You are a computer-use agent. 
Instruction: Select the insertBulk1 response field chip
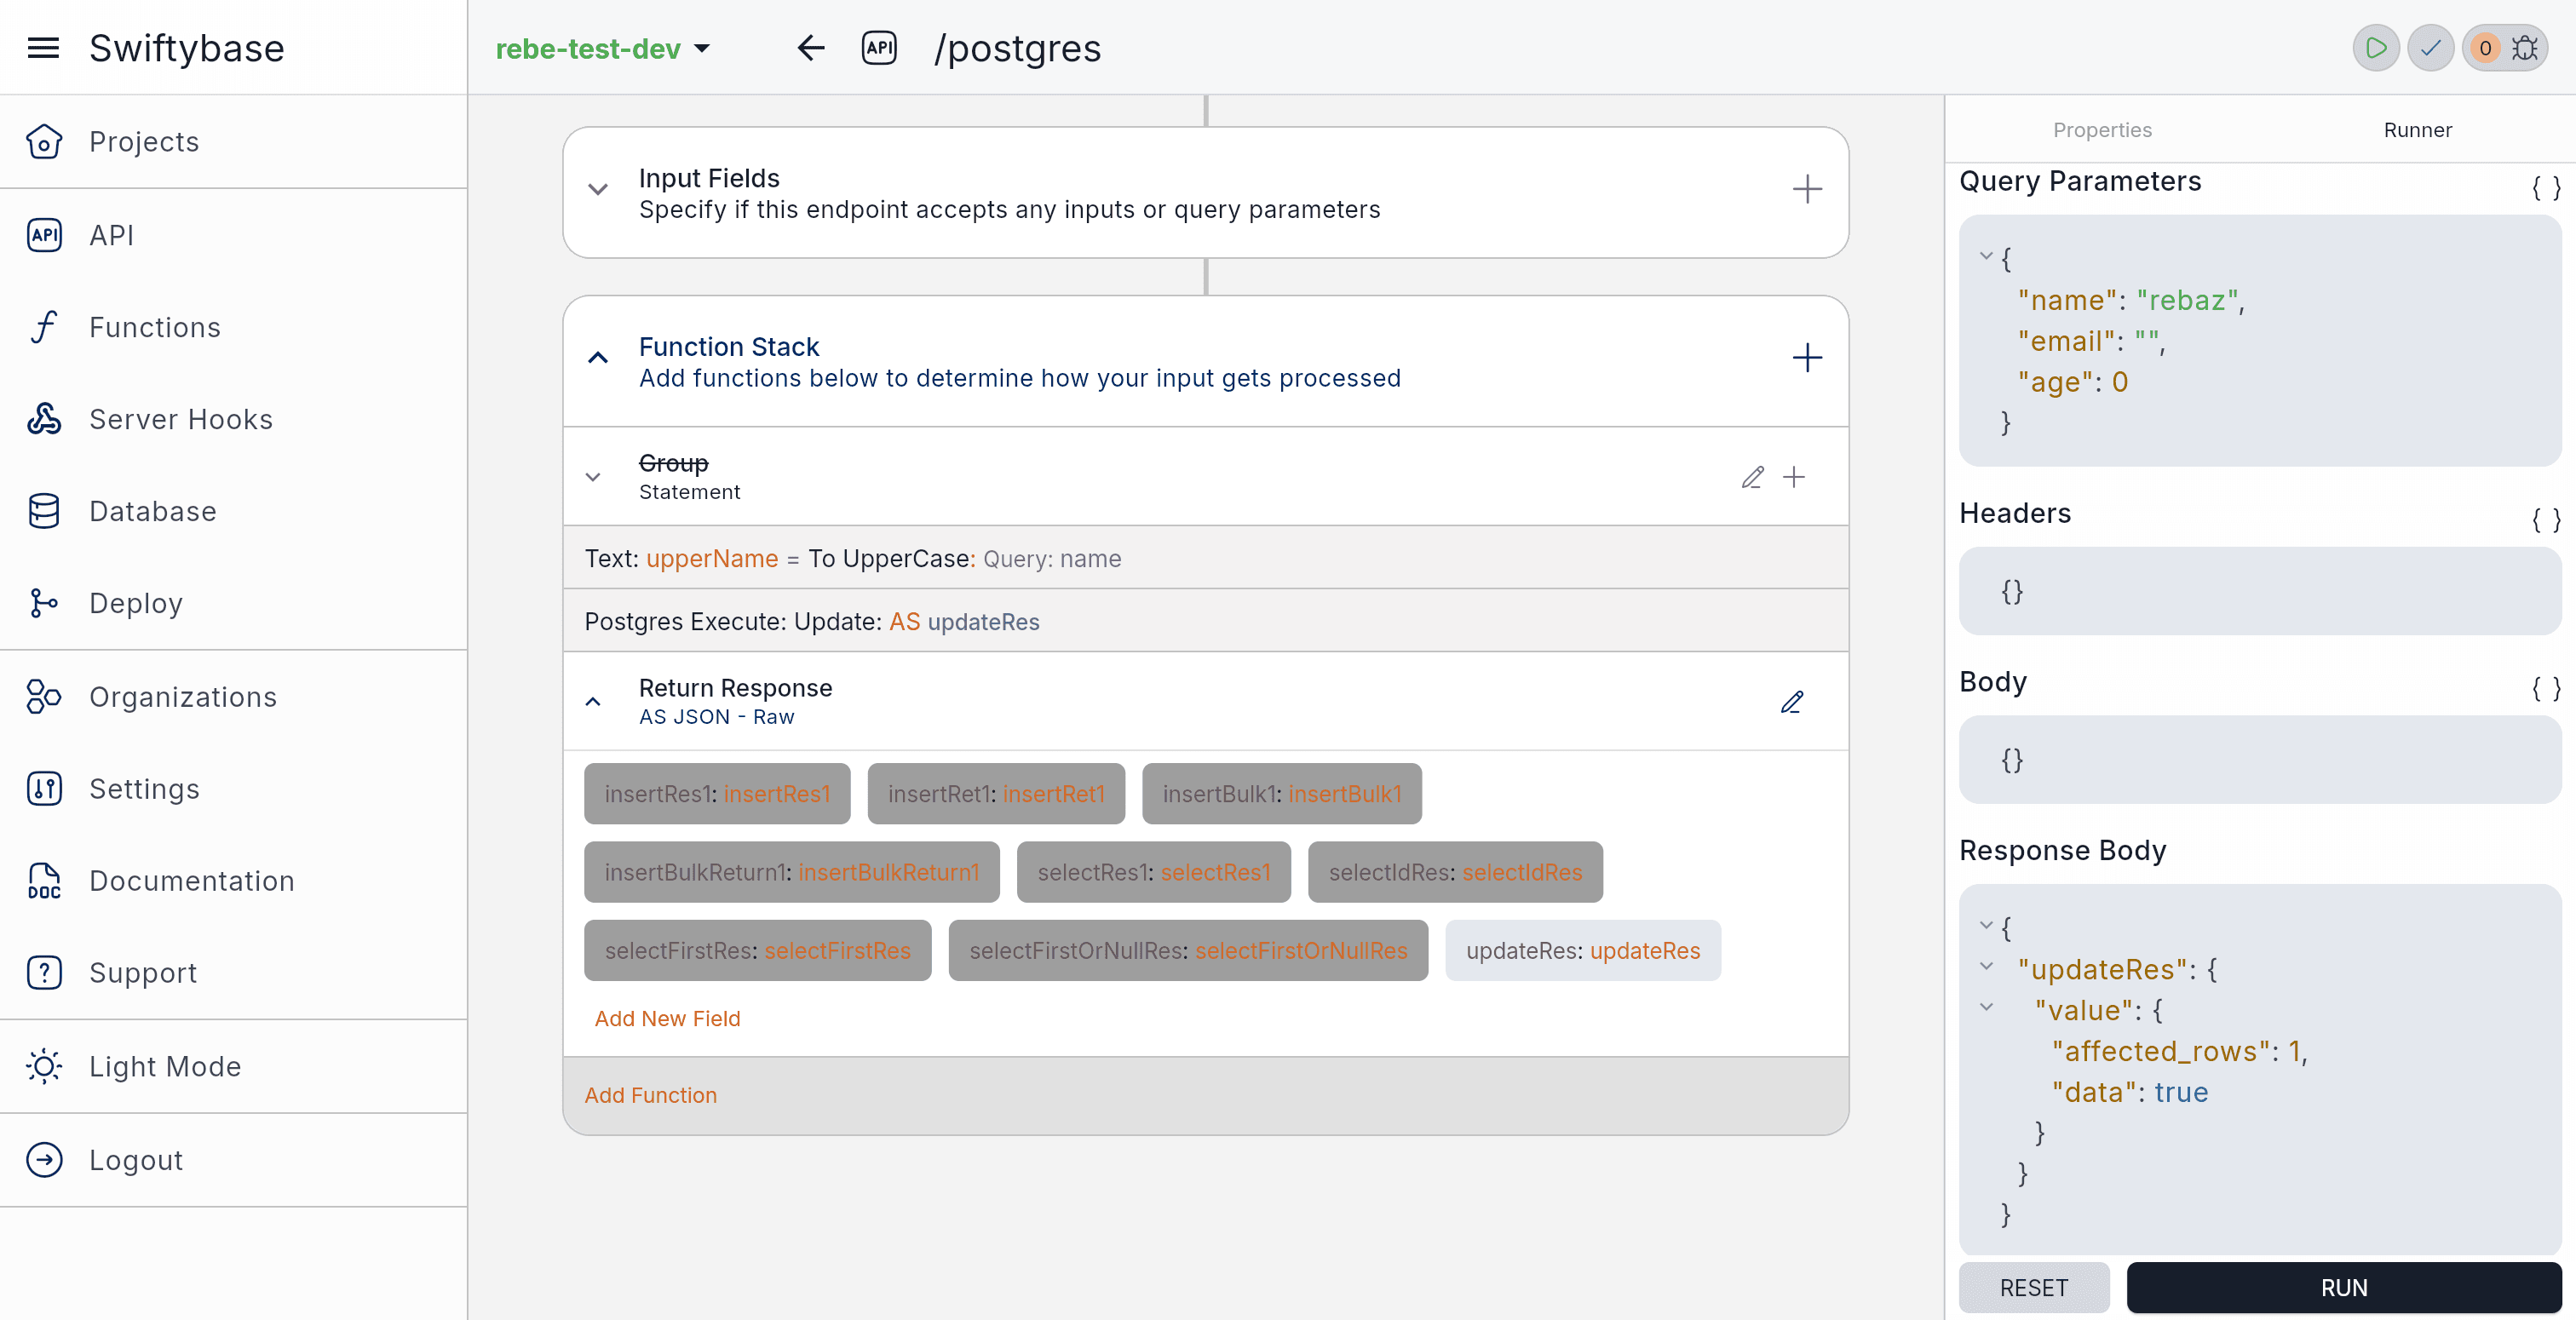click(x=1282, y=794)
